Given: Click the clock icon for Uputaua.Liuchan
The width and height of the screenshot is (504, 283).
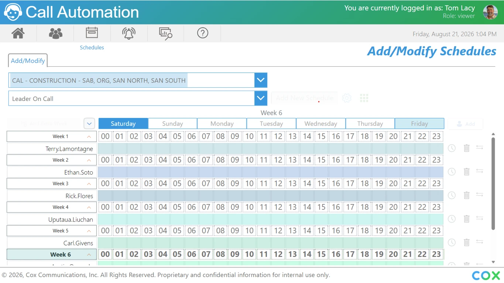Looking at the screenshot, I should [x=452, y=219].
